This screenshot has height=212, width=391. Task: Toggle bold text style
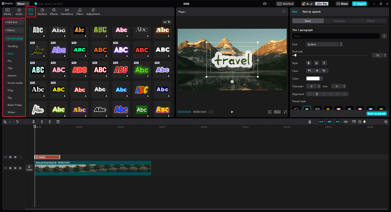(x=309, y=63)
